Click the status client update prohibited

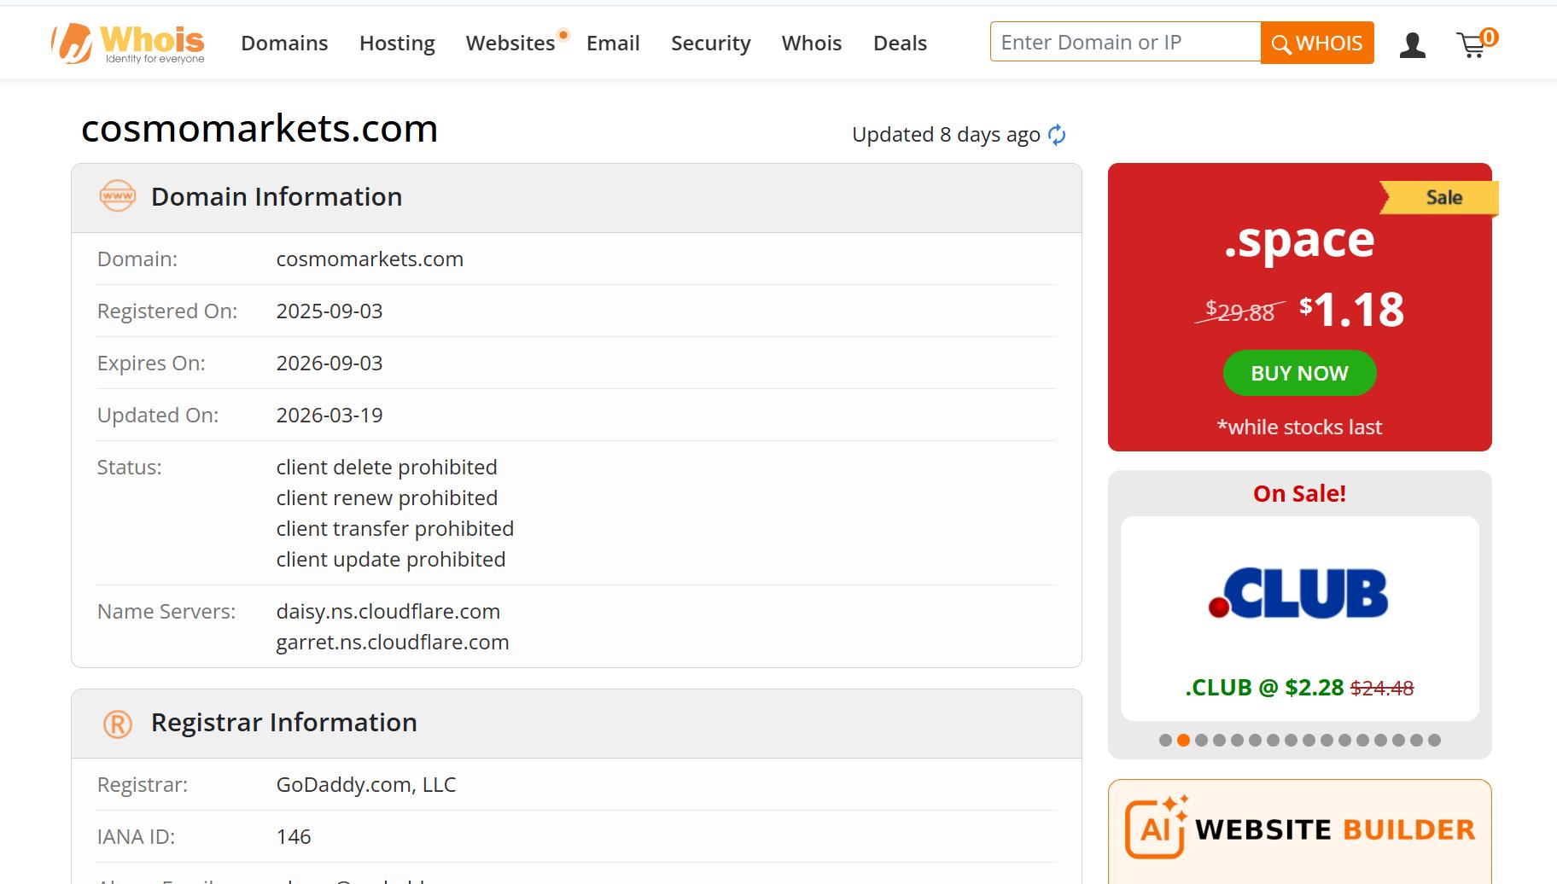click(x=391, y=559)
